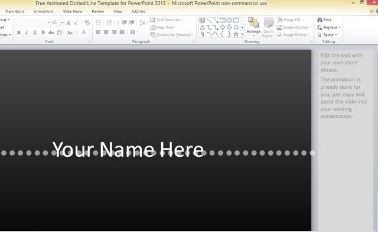Image resolution: width=378 pixels, height=232 pixels.
Task: Open the Add-Ins tab
Action: click(138, 11)
